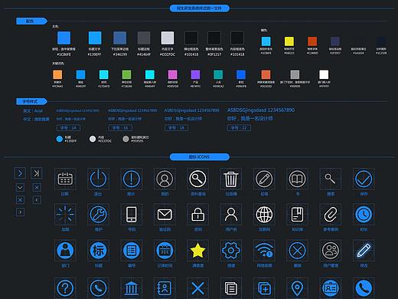The width and height of the screenshot is (398, 299).
Task: Open the circled magnifier query icon
Action: coord(197,179)
